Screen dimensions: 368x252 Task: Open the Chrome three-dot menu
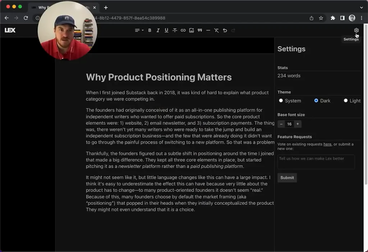[x=362, y=18]
